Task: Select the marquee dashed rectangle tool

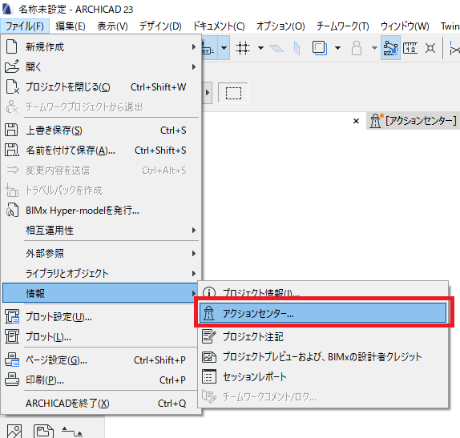Action: [x=233, y=93]
